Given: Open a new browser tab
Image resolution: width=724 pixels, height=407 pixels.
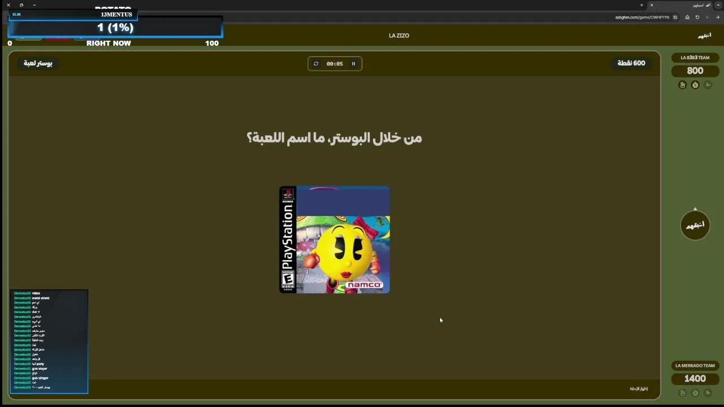Looking at the screenshot, I should tap(641, 5).
